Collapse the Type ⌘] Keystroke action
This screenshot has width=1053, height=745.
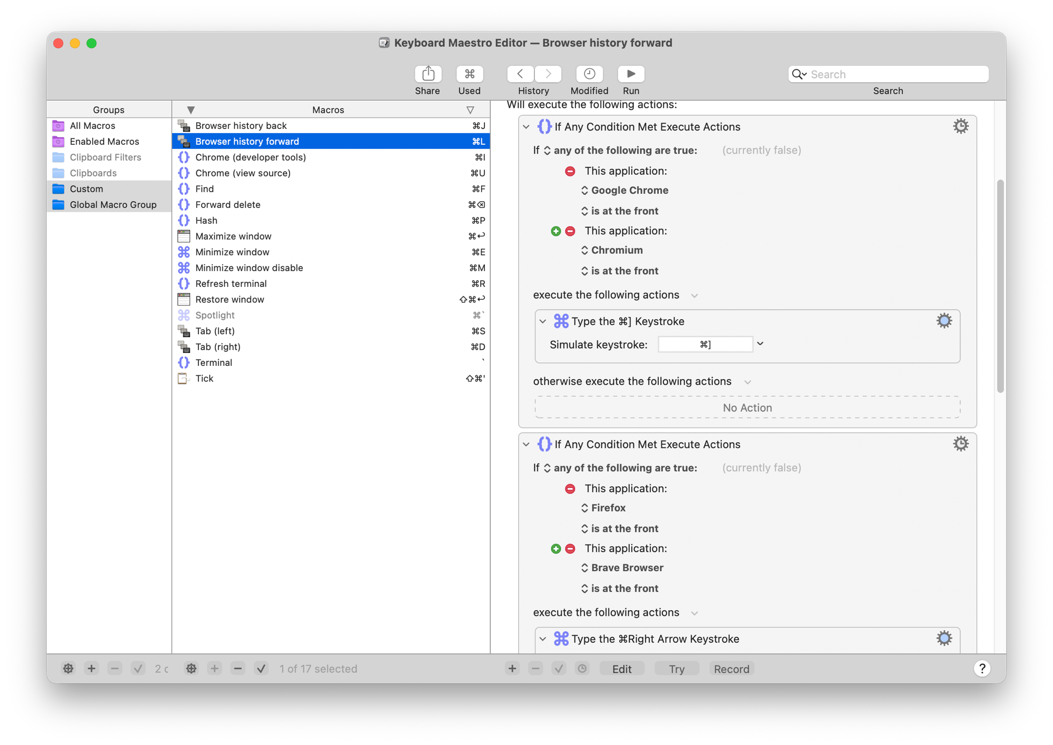pos(543,321)
